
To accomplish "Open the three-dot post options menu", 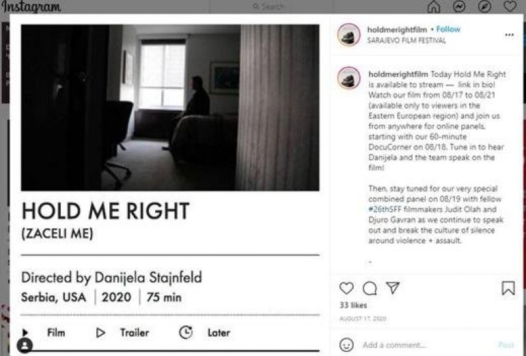I will pos(509,35).
